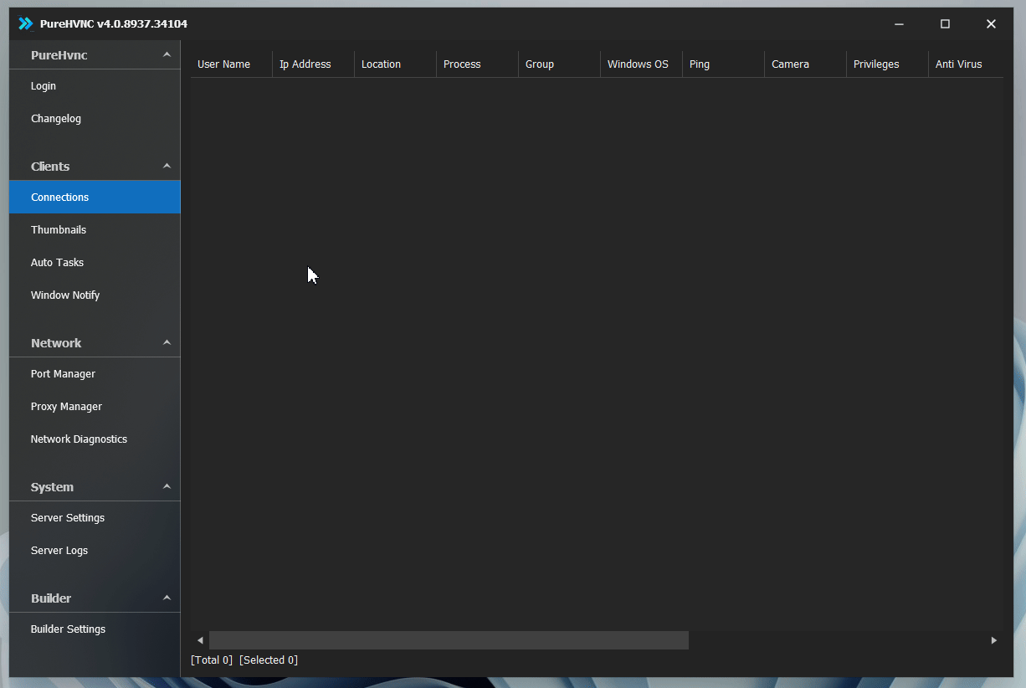Click the horizontal scrollbar thumb

coord(449,640)
